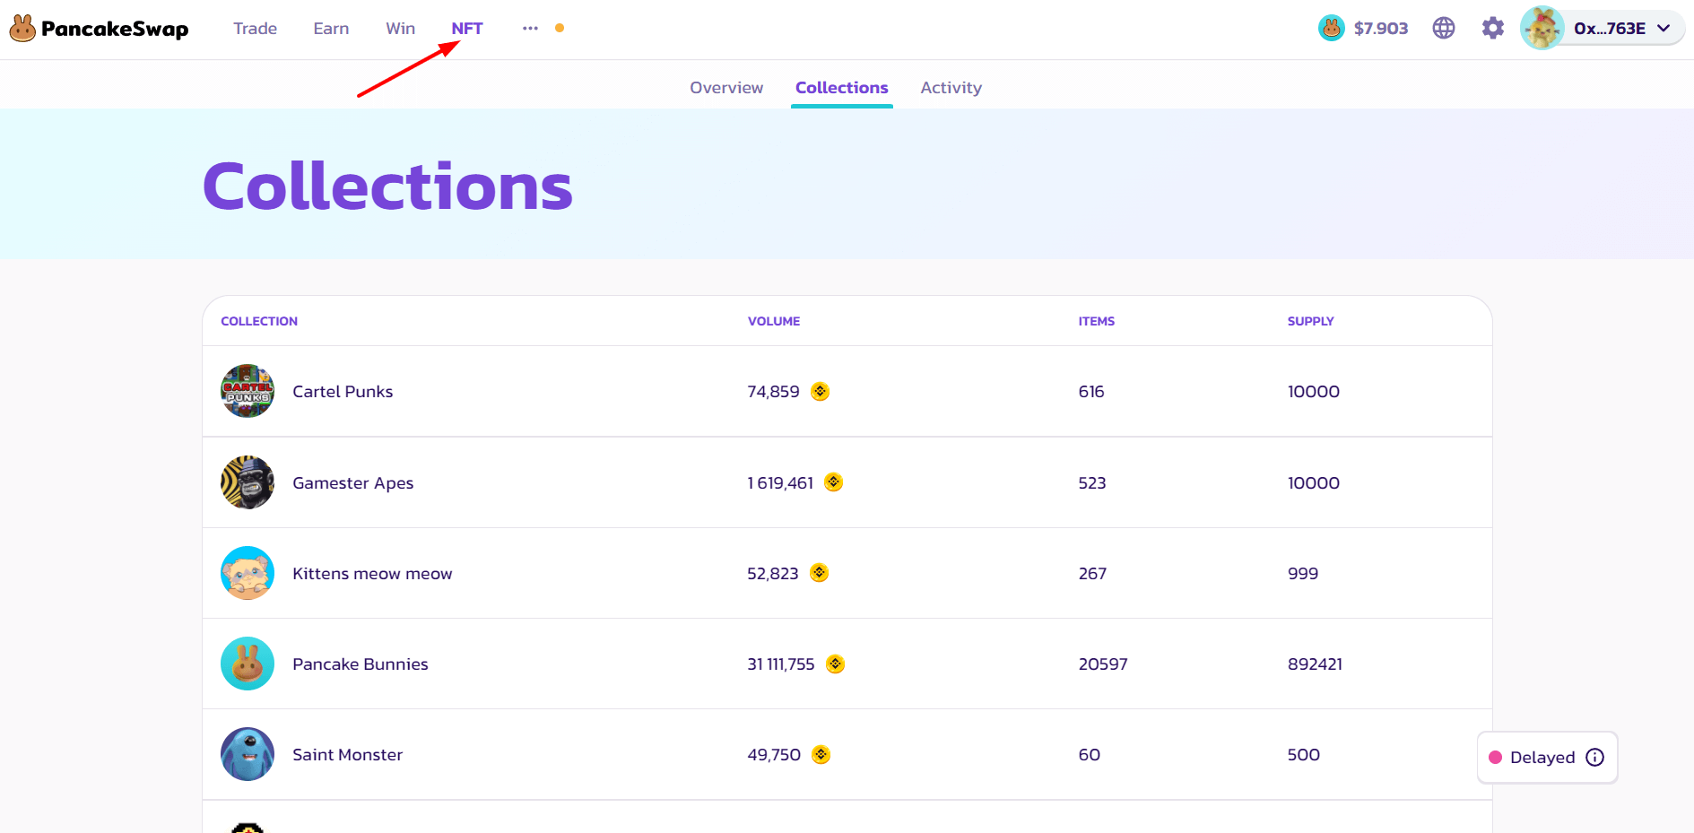The height and width of the screenshot is (833, 1694).
Task: Click Kittens meow meow supply 999
Action: pyautogui.click(x=1303, y=574)
